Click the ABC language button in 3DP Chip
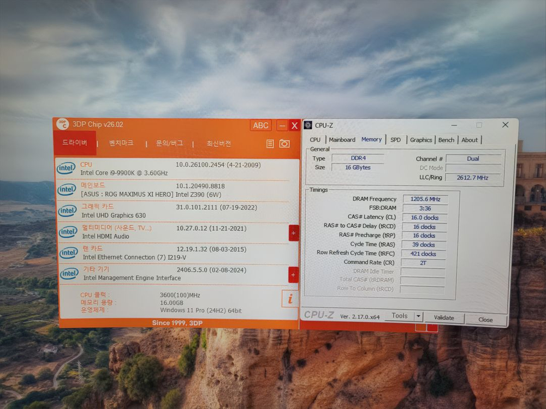 point(260,125)
